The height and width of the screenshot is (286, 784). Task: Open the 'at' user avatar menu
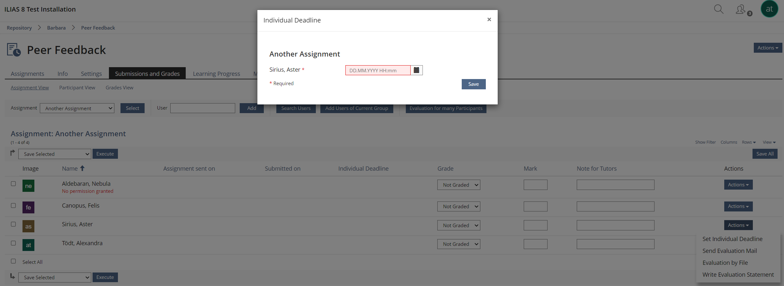coord(769,9)
